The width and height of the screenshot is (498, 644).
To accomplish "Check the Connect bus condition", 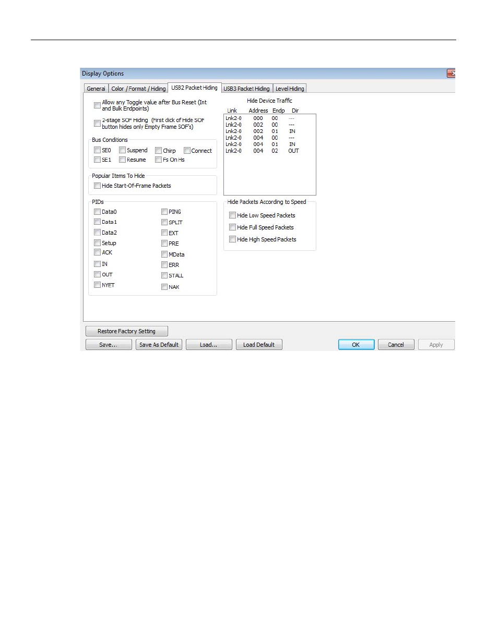I will coord(187,151).
